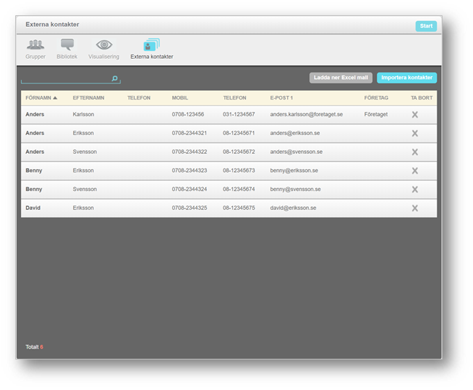The image size is (473, 390).
Task: Focus the contact search field
Action: (70, 78)
